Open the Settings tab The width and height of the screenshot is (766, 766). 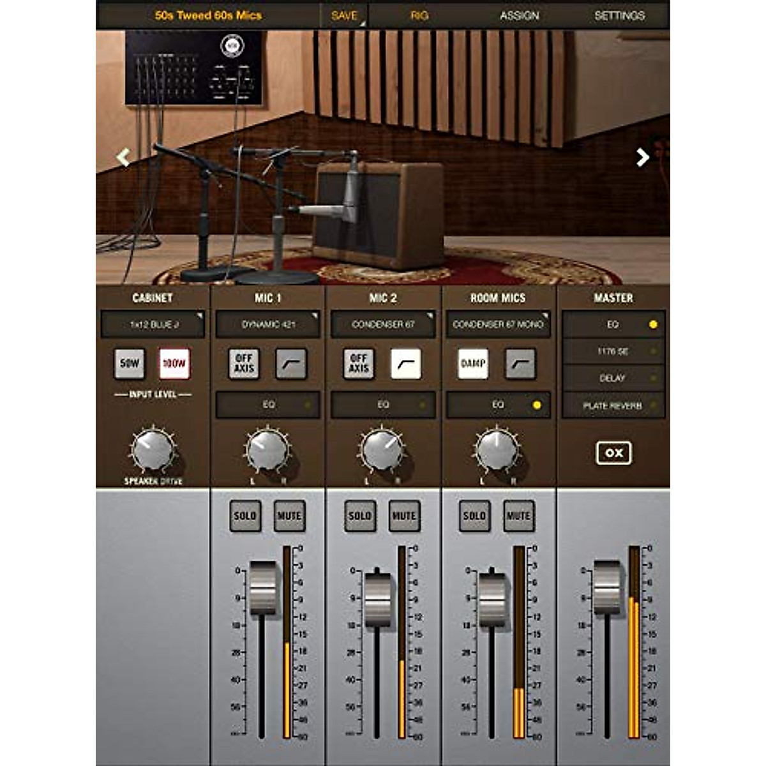click(619, 15)
